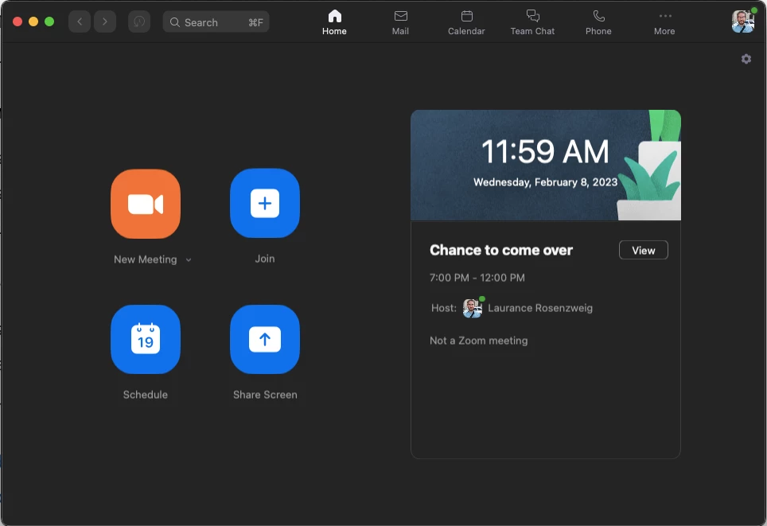This screenshot has width=767, height=526.
Task: Click the meeting title Chance to come over
Action: pyautogui.click(x=501, y=250)
